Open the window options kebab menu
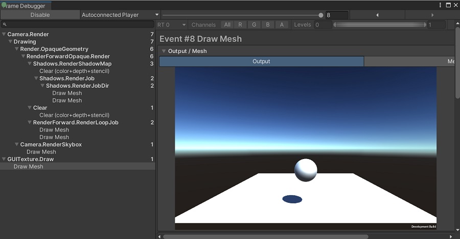Viewport: 460px width, 239px height. 441,5
